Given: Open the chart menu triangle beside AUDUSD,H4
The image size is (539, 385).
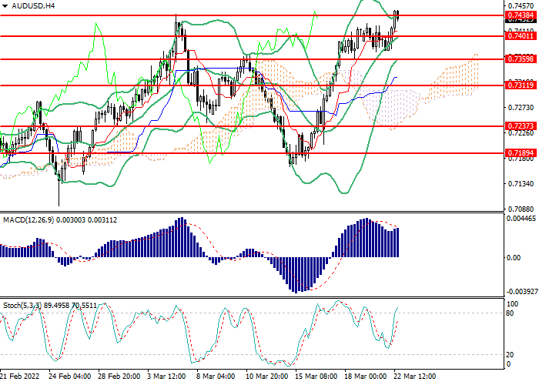Looking at the screenshot, I should click(x=5, y=6).
